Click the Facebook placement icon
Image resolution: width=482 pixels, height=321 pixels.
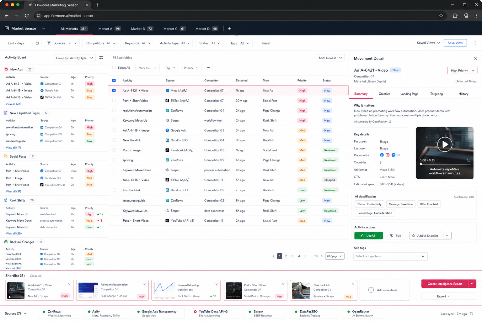click(x=382, y=155)
